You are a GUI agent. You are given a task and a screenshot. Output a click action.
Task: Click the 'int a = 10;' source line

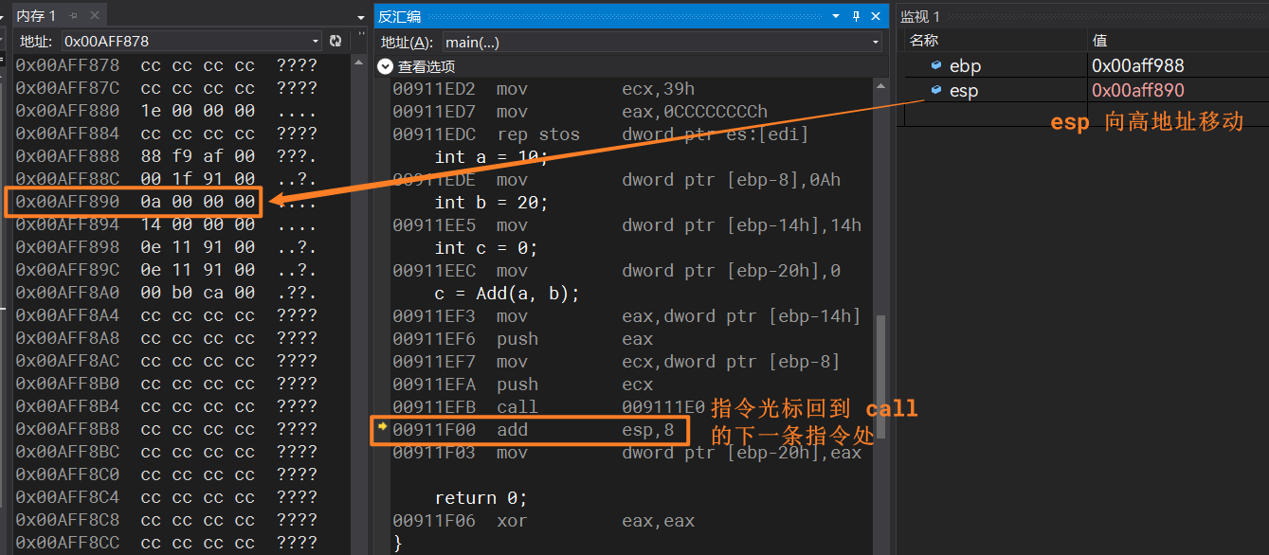click(491, 156)
